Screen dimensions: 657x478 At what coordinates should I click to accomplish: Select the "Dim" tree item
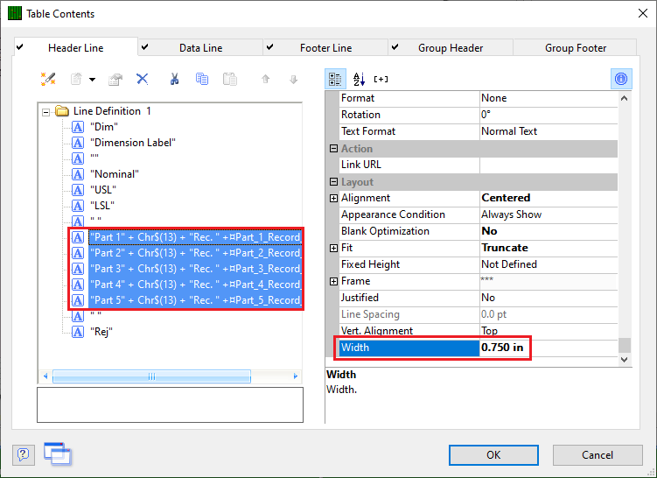pos(104,127)
